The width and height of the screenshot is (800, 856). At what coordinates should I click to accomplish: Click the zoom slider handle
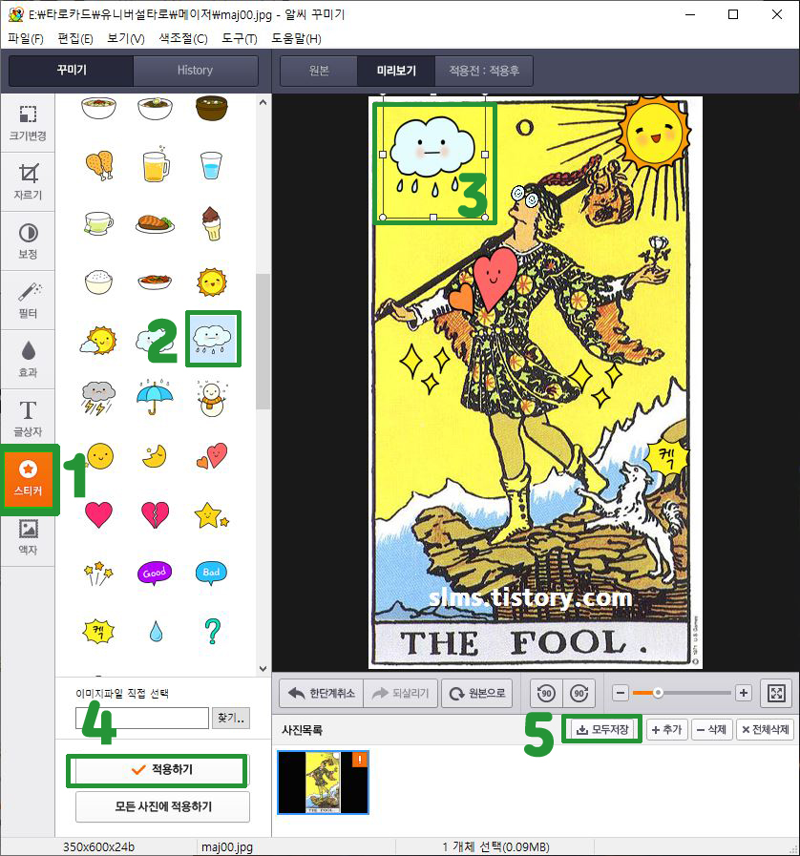click(x=658, y=693)
